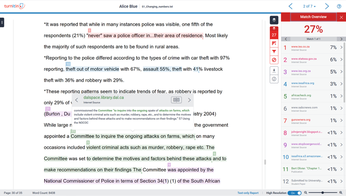The width and height of the screenshot is (346, 196).
Task: Open the layers panel icon
Action: [x=273, y=20]
